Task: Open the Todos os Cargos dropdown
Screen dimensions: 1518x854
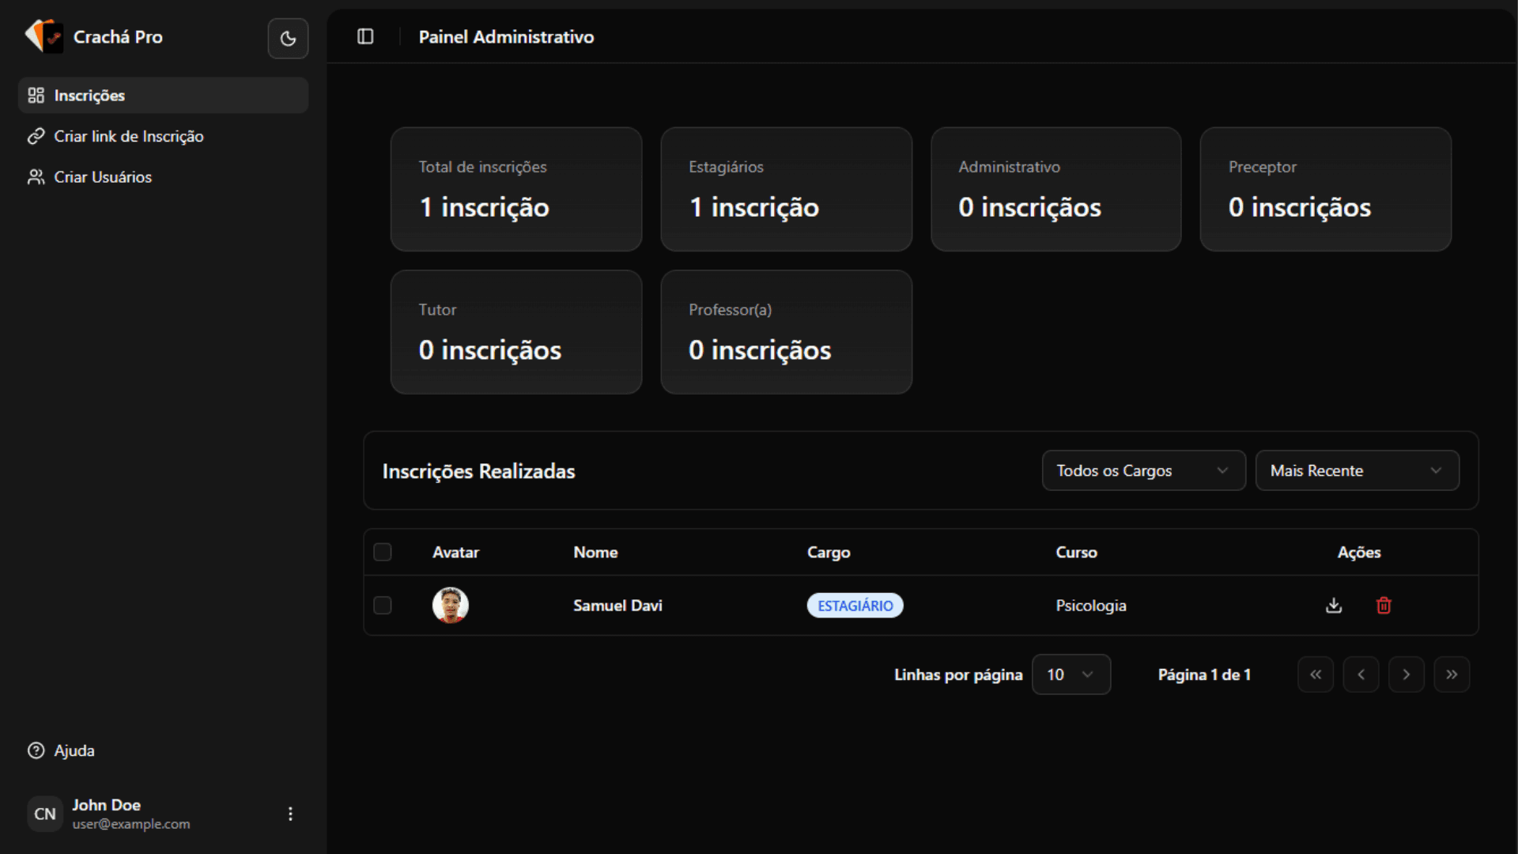Action: point(1143,470)
